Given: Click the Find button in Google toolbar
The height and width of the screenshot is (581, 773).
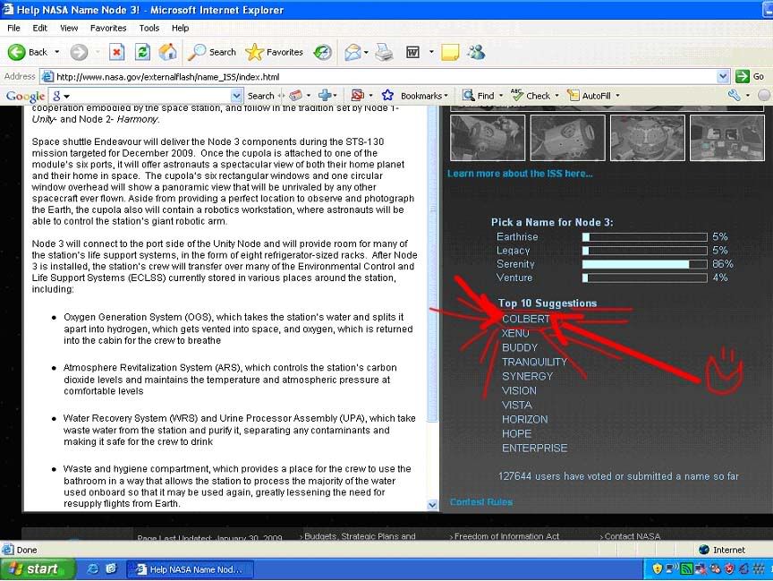Looking at the screenshot, I should tap(478, 96).
